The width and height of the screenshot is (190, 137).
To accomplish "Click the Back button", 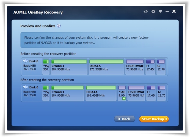I will click(125, 119).
